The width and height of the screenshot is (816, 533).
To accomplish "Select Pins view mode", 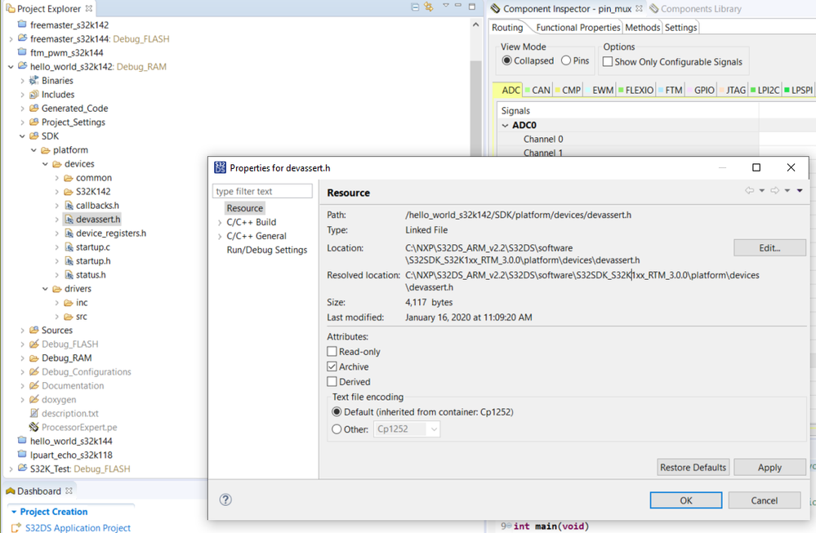I will (x=566, y=61).
